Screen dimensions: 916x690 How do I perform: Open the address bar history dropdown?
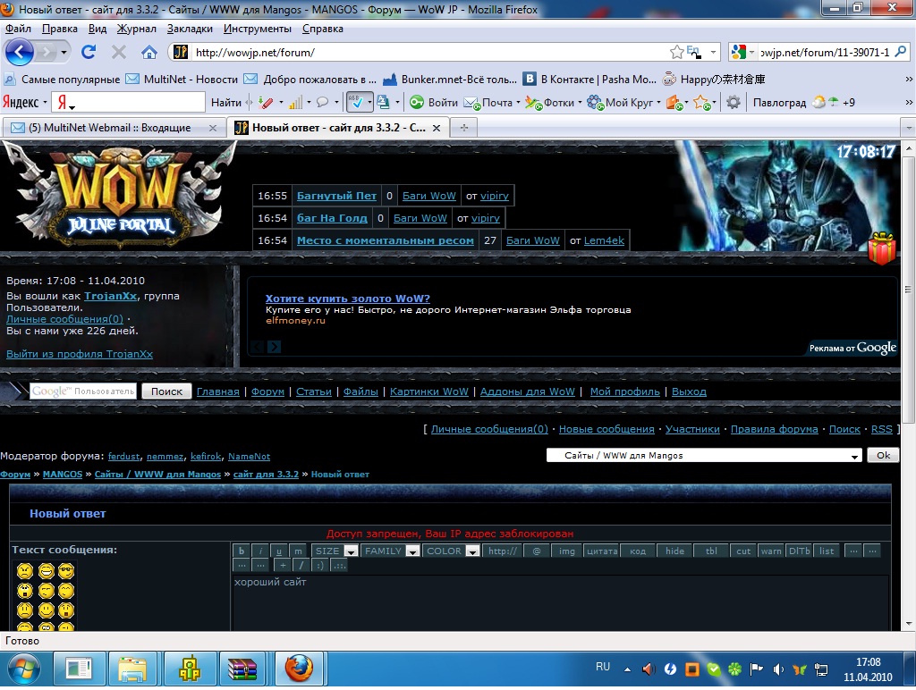tap(713, 53)
